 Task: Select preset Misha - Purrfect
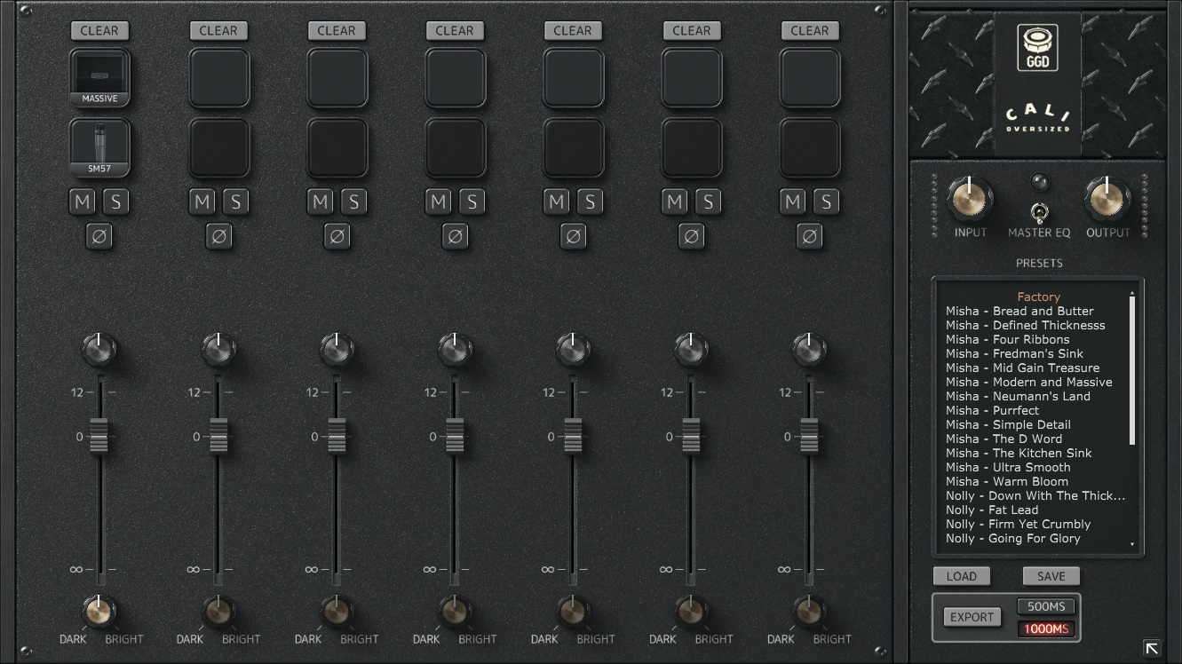tap(993, 410)
